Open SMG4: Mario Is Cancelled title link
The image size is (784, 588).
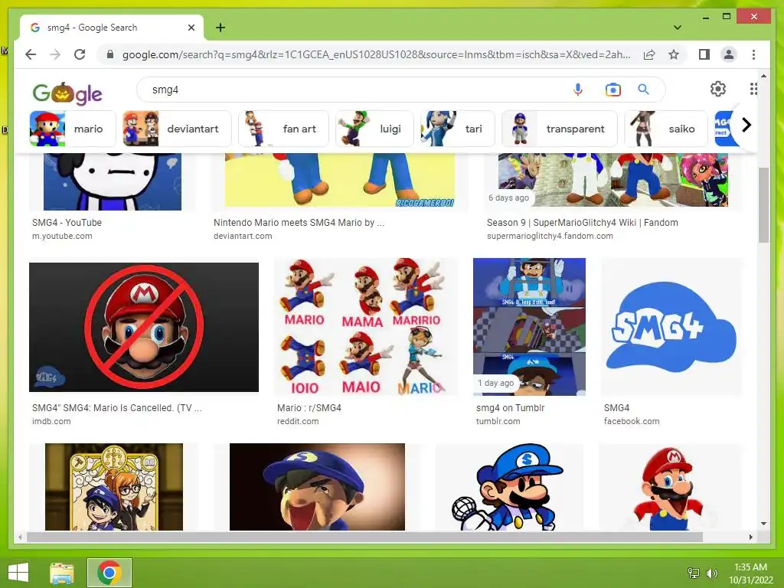117,408
